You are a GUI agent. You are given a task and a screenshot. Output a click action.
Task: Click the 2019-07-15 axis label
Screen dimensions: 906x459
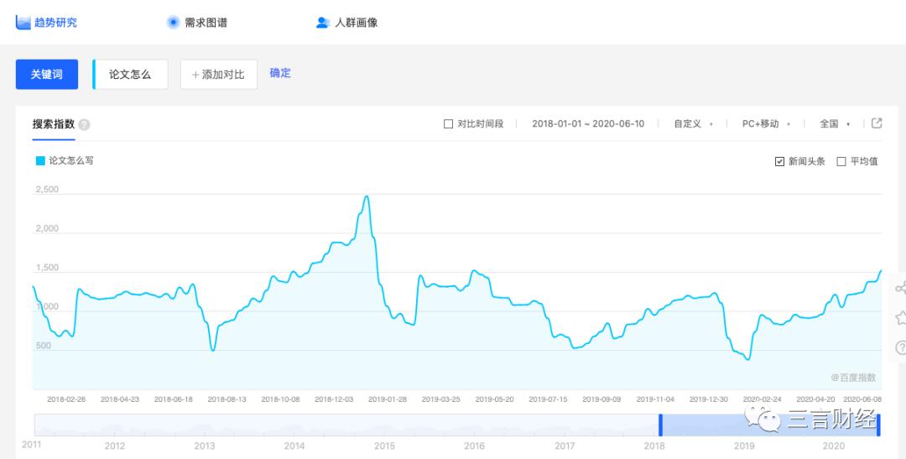tap(548, 399)
